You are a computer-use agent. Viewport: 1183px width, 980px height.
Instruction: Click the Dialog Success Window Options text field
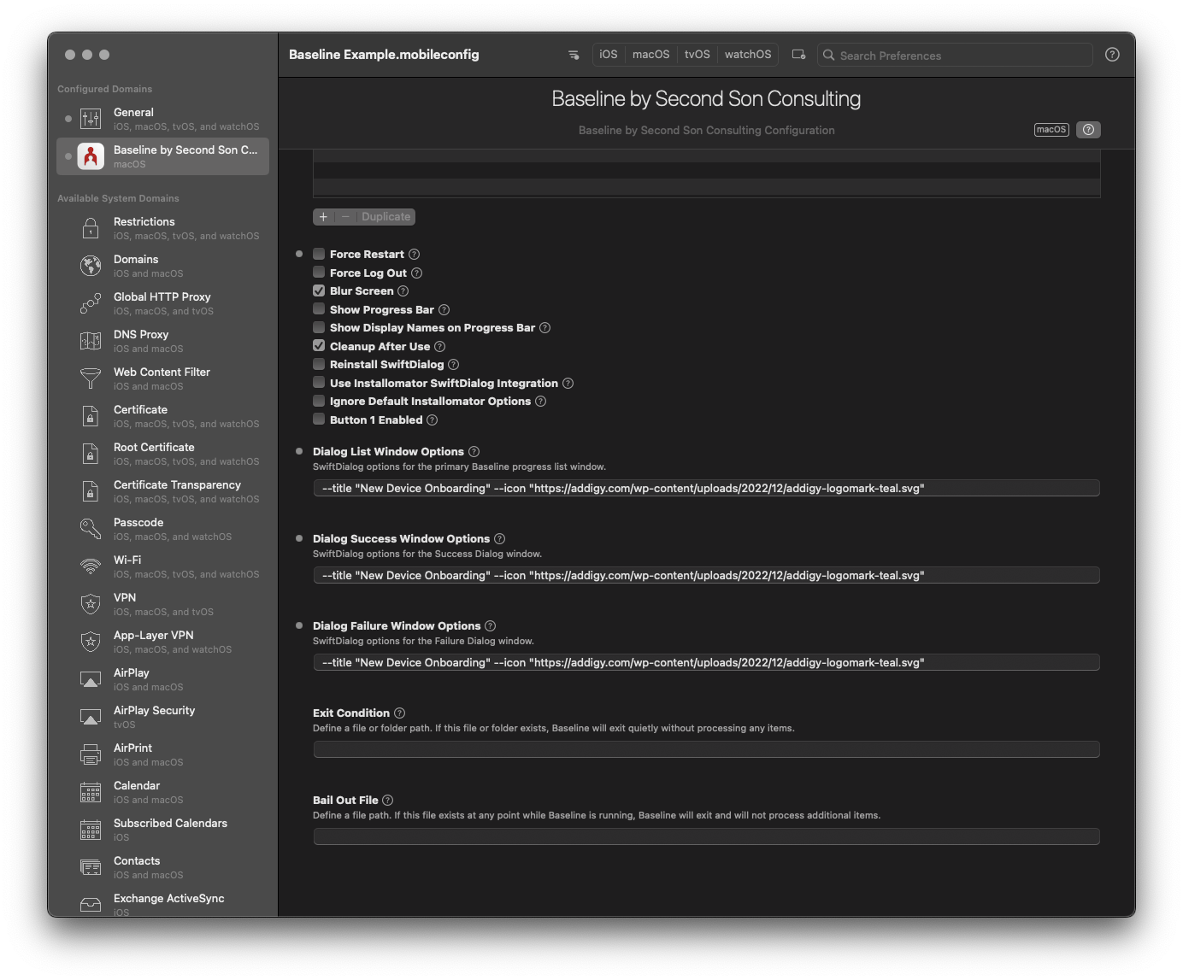706,576
